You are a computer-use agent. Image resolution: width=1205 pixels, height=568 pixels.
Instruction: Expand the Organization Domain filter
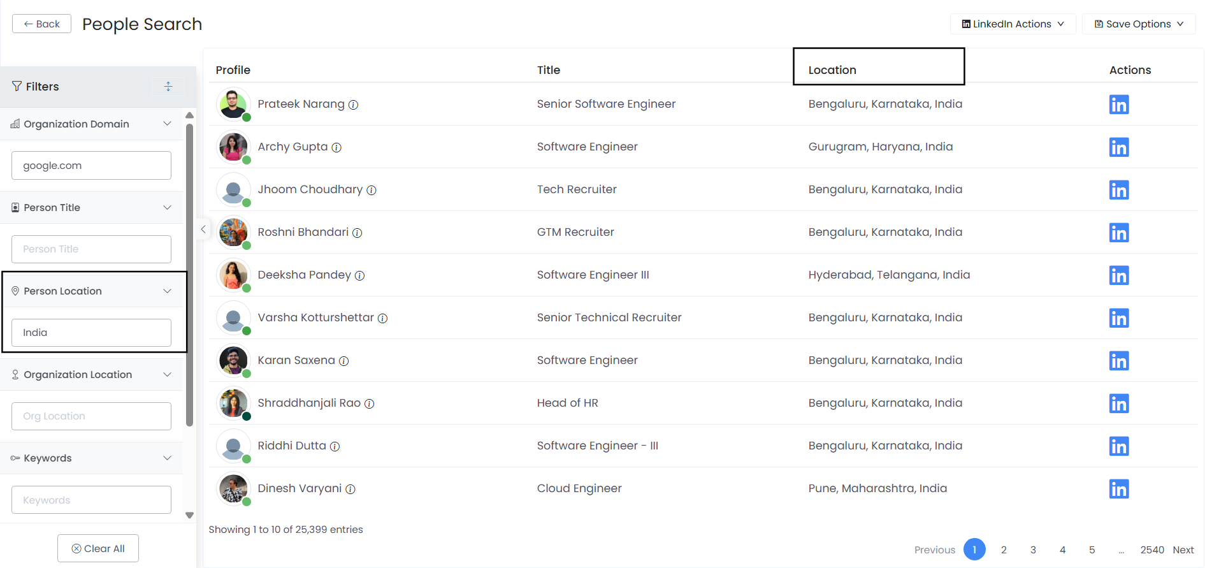click(167, 124)
